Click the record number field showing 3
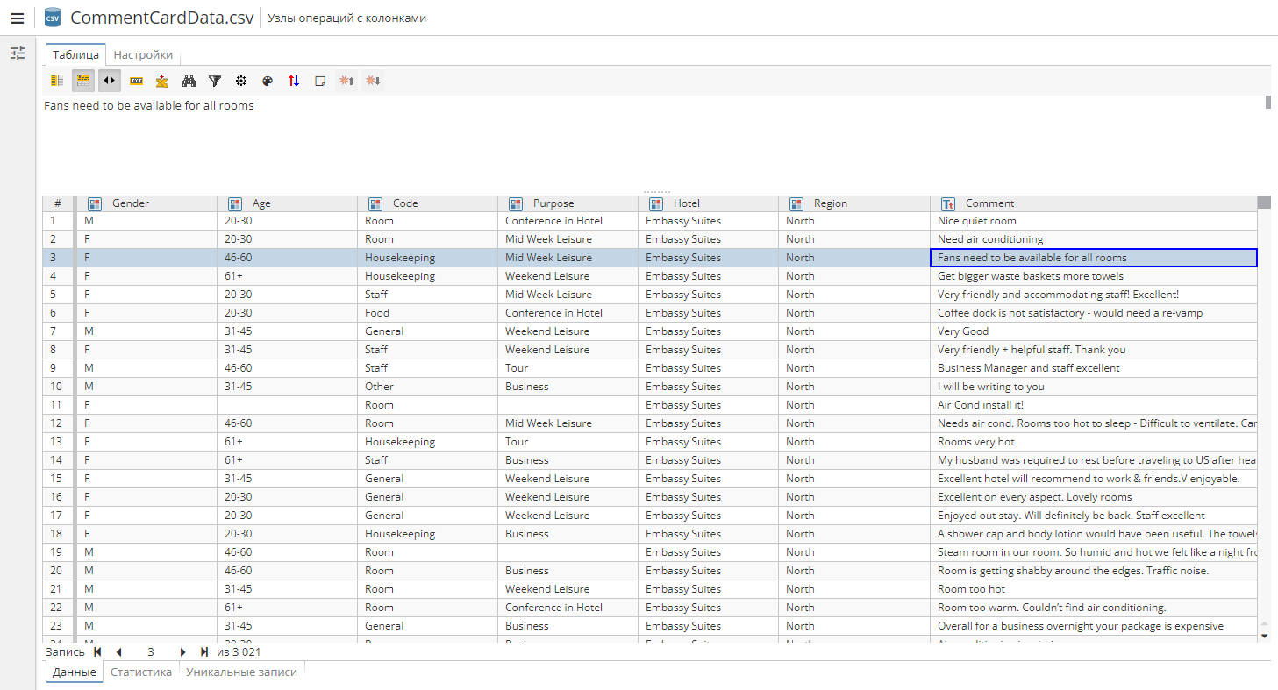 coord(151,651)
